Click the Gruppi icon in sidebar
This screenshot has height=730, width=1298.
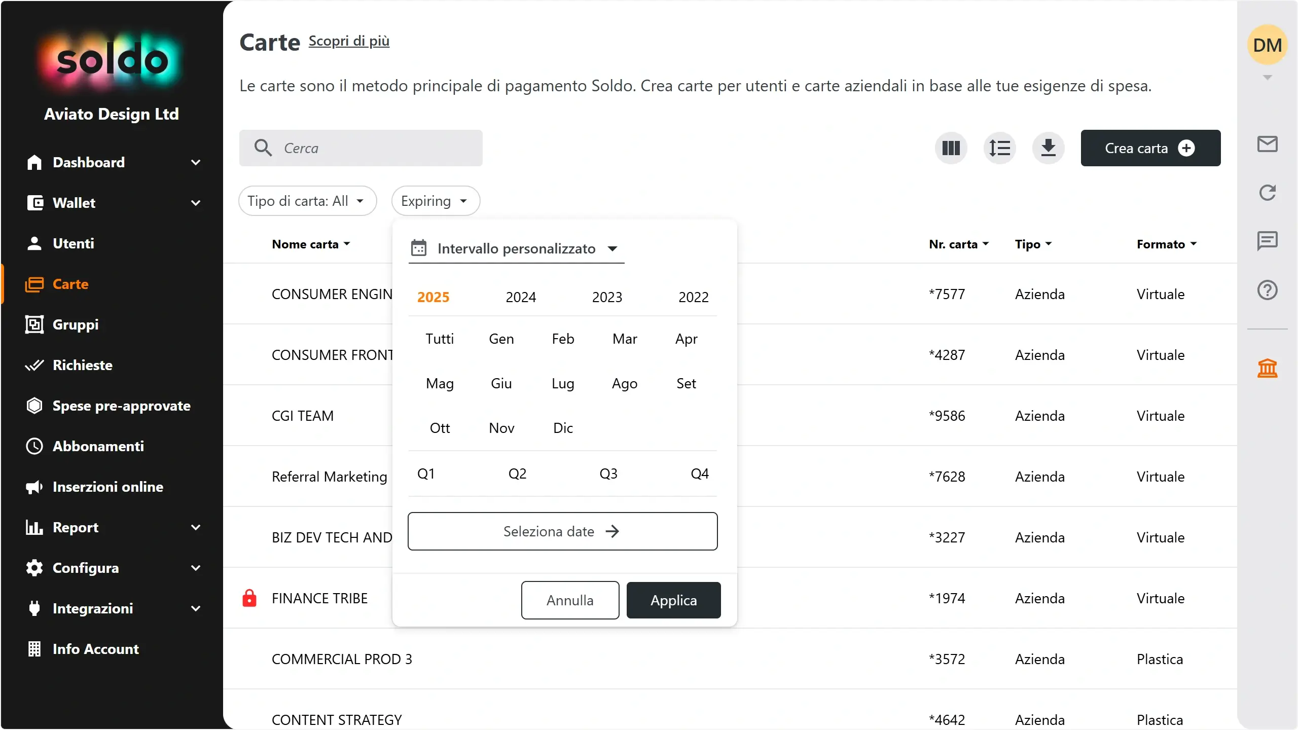click(34, 324)
